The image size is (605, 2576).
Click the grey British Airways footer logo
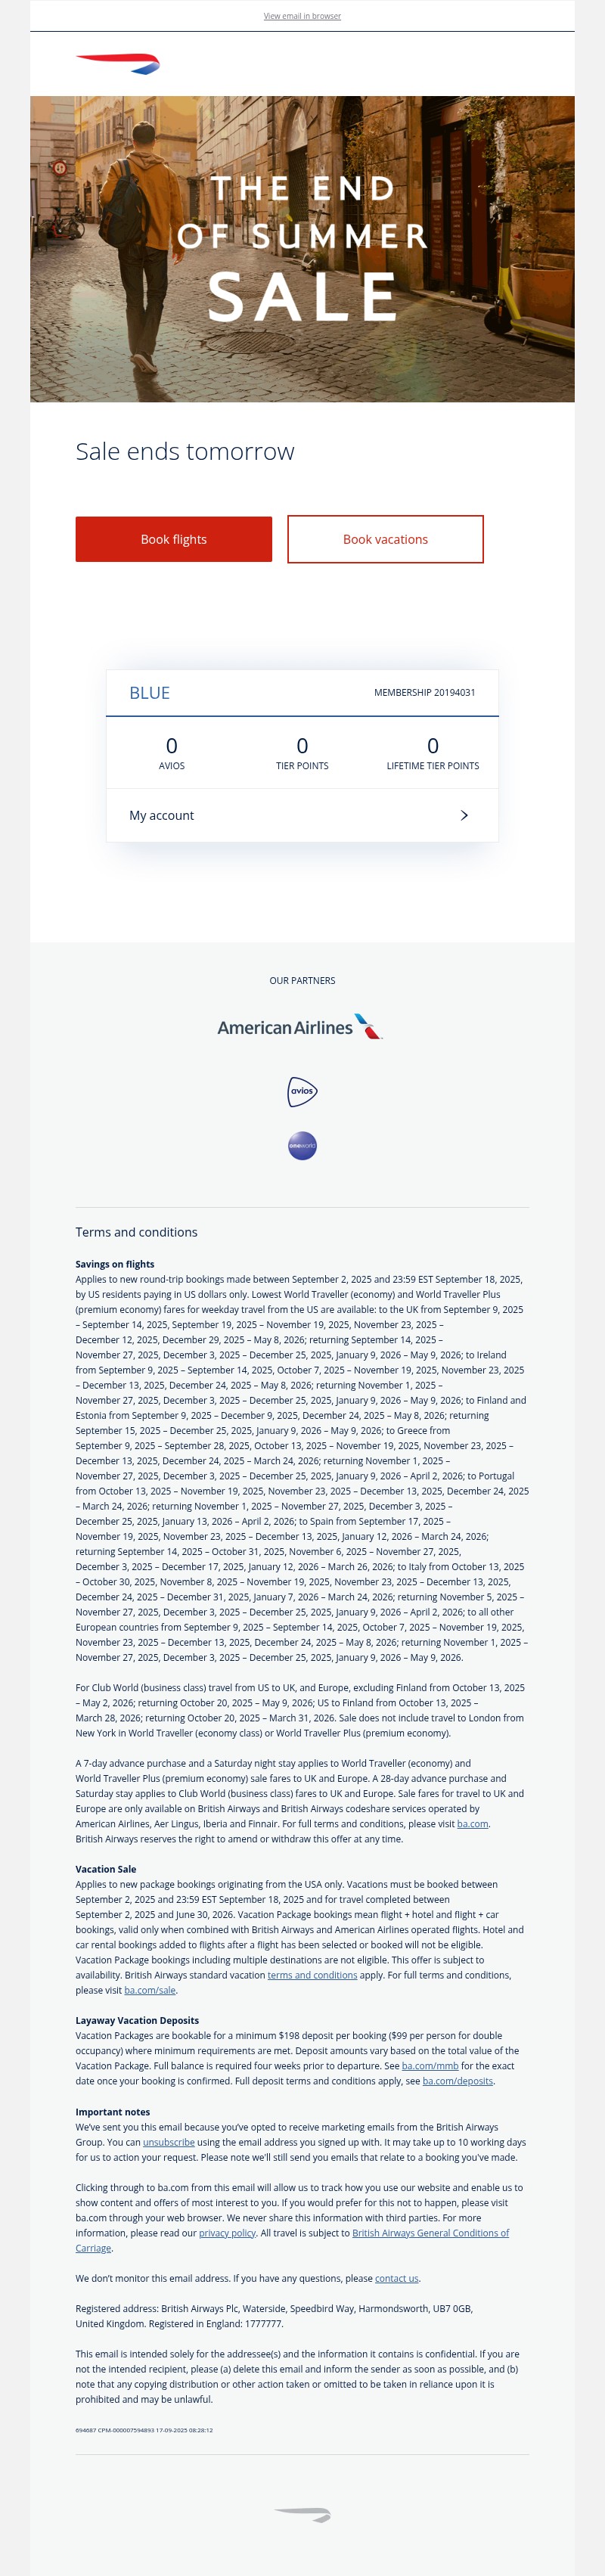[x=302, y=2513]
